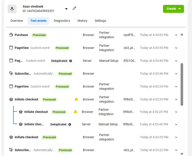Click the Subscribe 4:33:22 PM tag icon
Image resolution: width=192 pixels, height=156 pixels.
11,150
